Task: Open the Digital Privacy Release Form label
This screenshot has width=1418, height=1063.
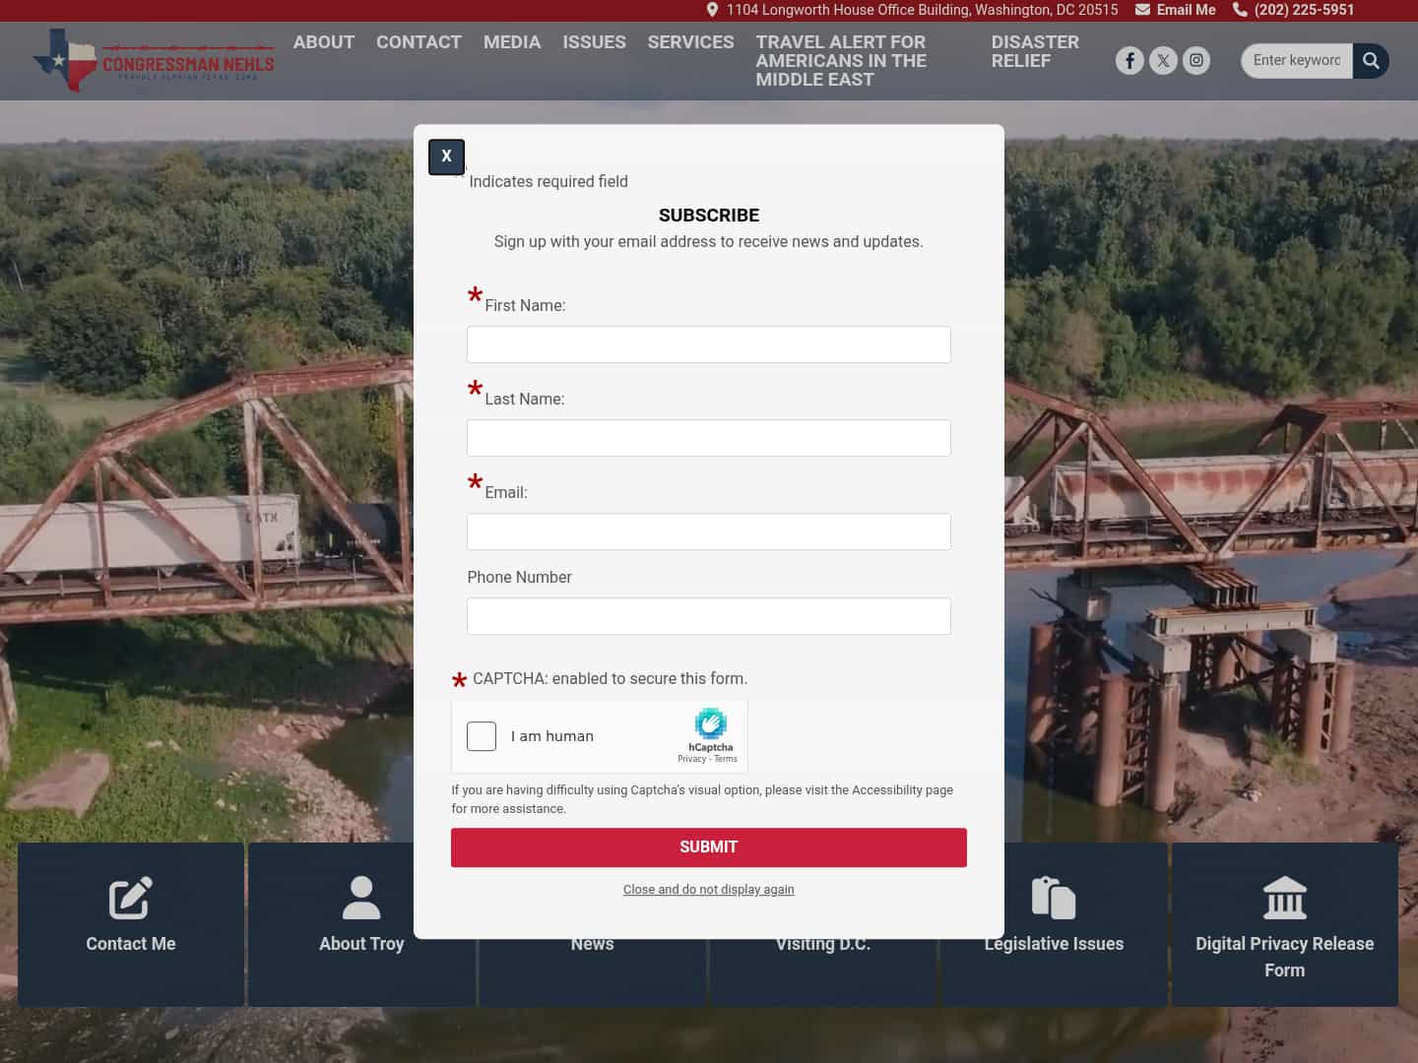Action: click(1285, 957)
